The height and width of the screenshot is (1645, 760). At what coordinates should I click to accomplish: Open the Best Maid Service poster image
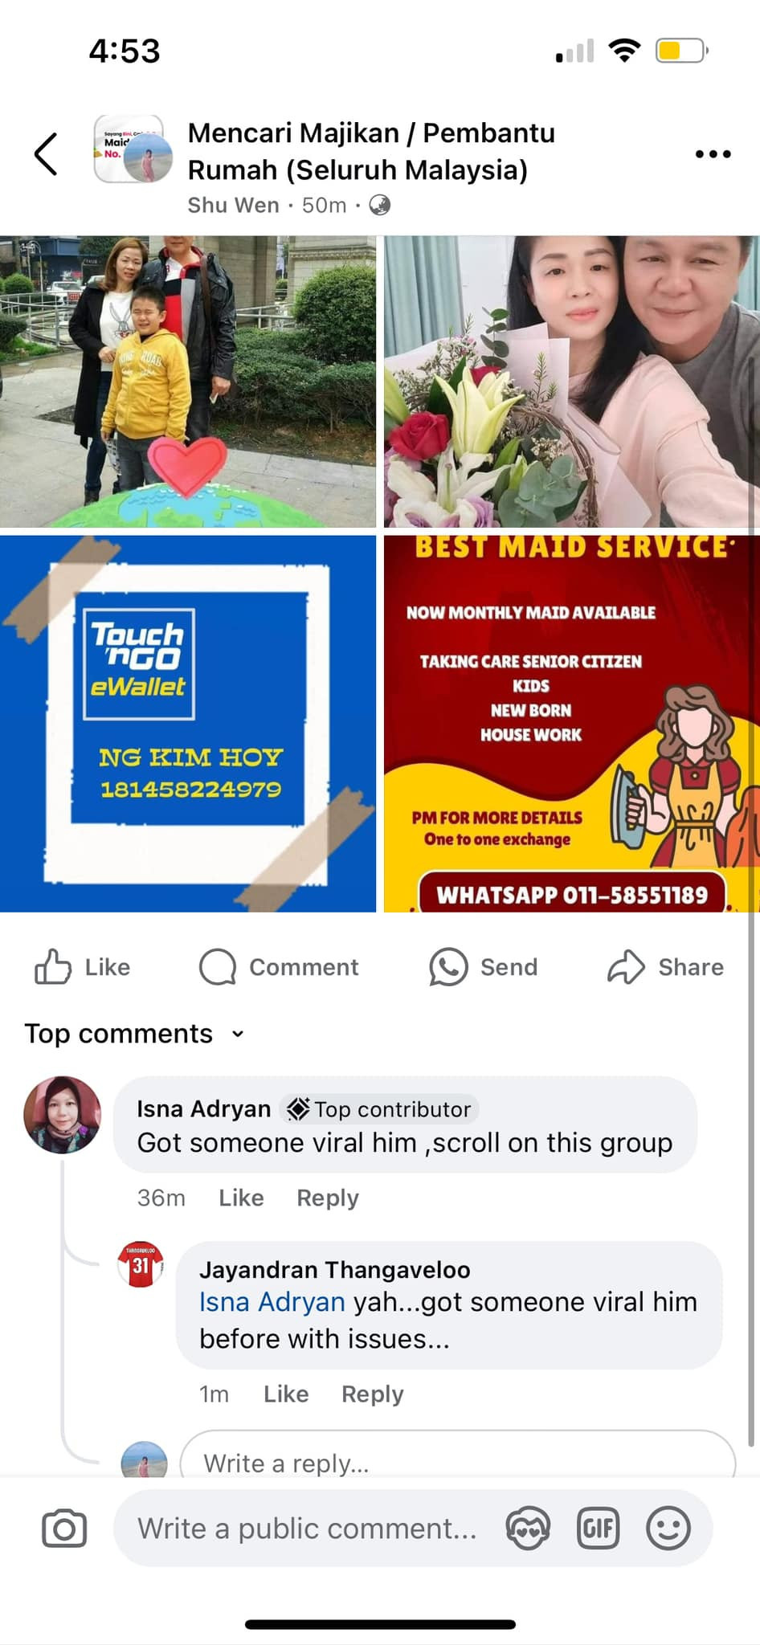click(x=572, y=724)
